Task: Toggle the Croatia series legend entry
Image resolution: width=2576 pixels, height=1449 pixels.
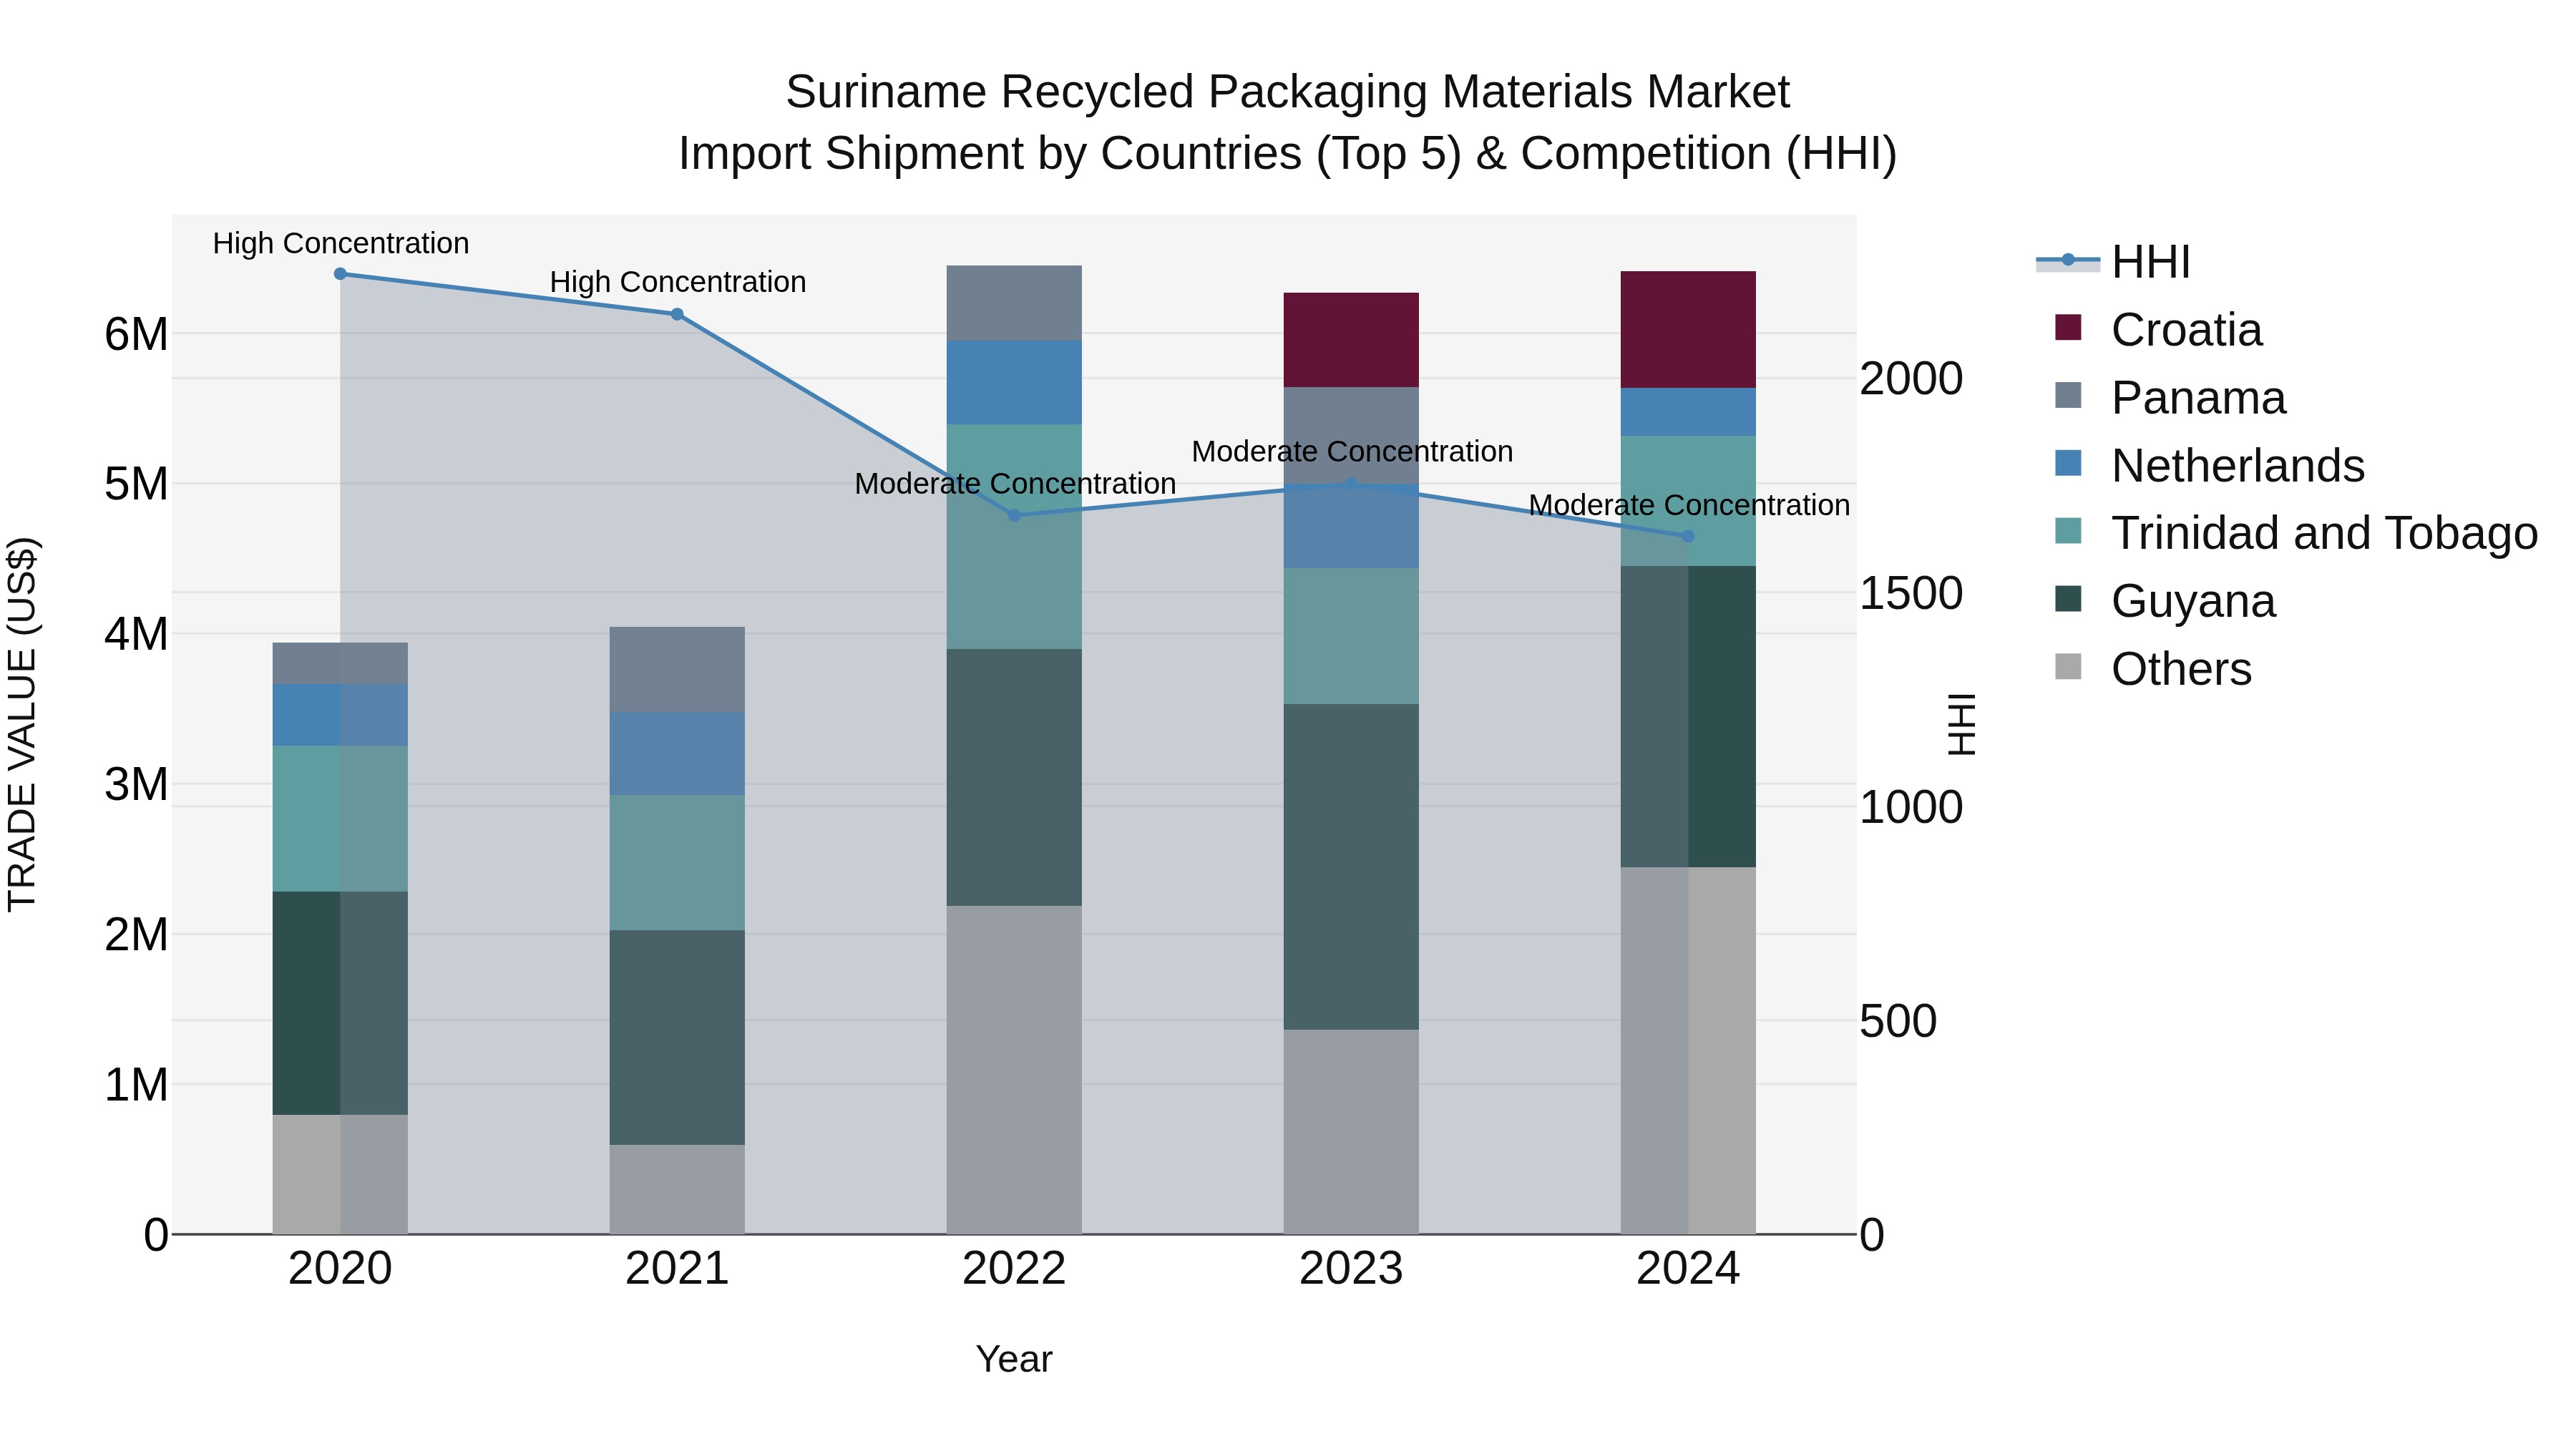Action: [2158, 330]
